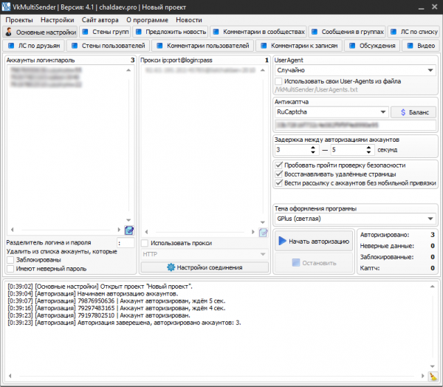Click the Авторизировано counter value

click(x=432, y=235)
